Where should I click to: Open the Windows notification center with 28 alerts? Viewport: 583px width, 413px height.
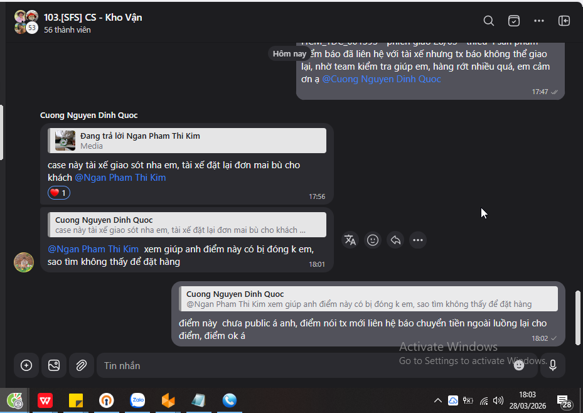[564, 401]
